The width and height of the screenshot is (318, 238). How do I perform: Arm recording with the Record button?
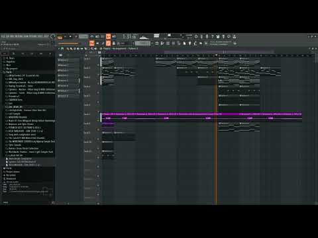76,36
